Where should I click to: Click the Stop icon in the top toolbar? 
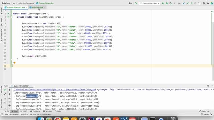tap(175, 3)
